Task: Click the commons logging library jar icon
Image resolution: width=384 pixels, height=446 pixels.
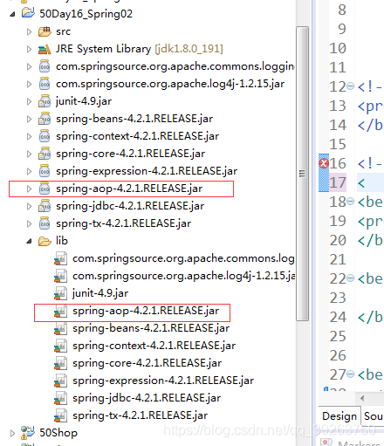Action: [x=45, y=66]
